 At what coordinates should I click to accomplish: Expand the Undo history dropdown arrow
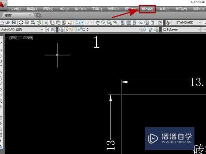click(x=82, y=23)
